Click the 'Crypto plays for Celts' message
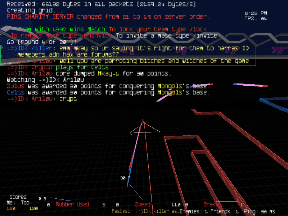This screenshot has width=288, height=216. (x=59, y=67)
